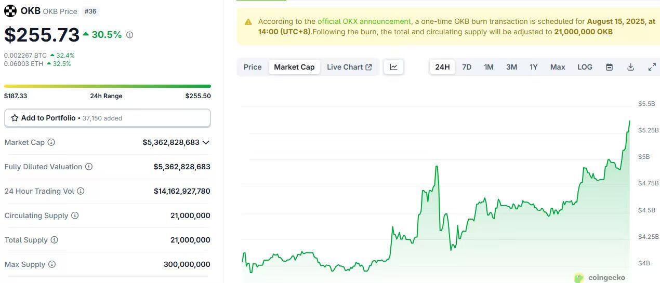Select the 7D time range
Image resolution: width=660 pixels, height=283 pixels.
click(x=467, y=67)
